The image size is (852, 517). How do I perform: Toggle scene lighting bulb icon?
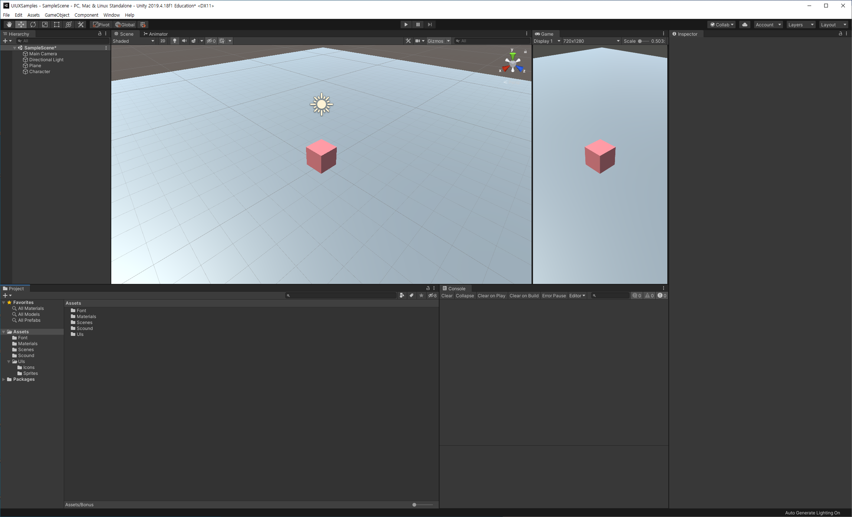pos(174,41)
